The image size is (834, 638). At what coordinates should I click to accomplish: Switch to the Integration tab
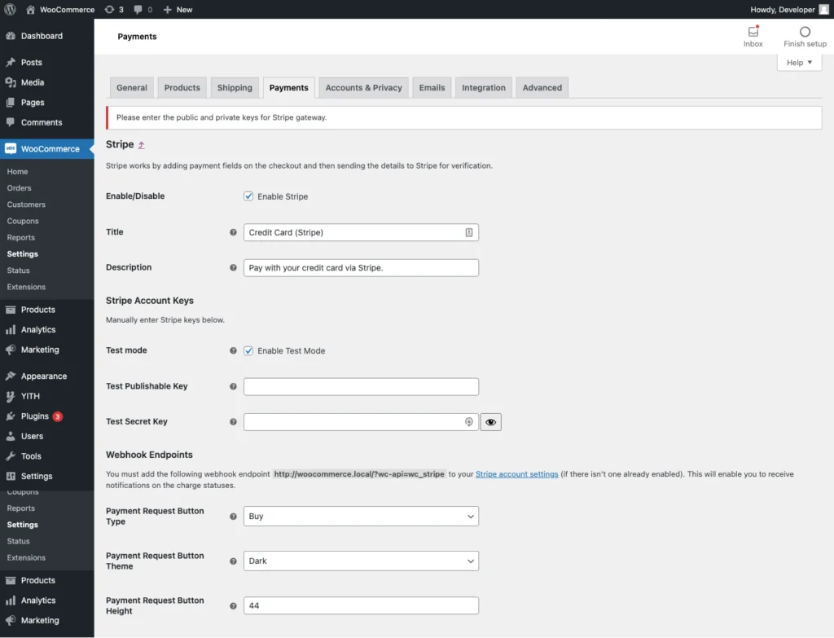click(x=484, y=88)
